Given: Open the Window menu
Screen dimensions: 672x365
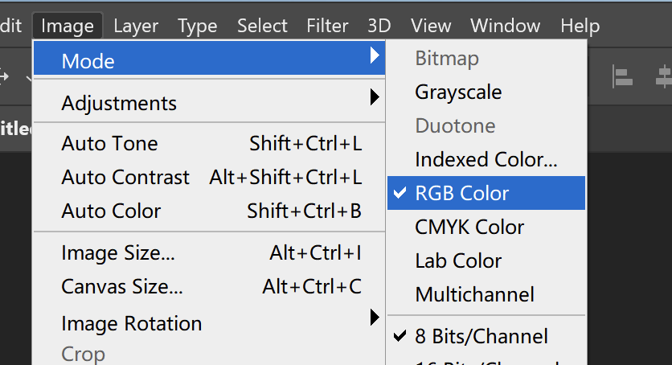Looking at the screenshot, I should tap(504, 26).
